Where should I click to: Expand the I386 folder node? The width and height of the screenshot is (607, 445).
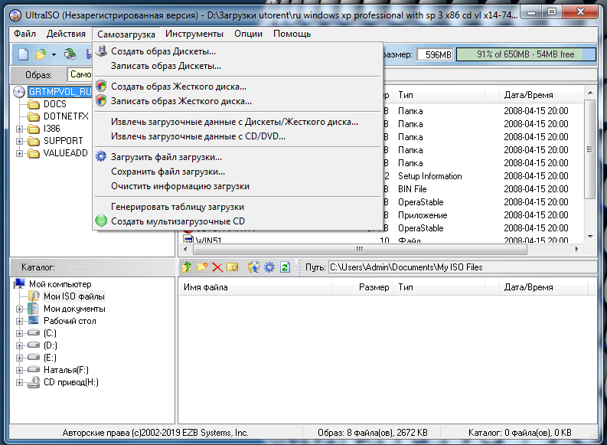point(19,129)
